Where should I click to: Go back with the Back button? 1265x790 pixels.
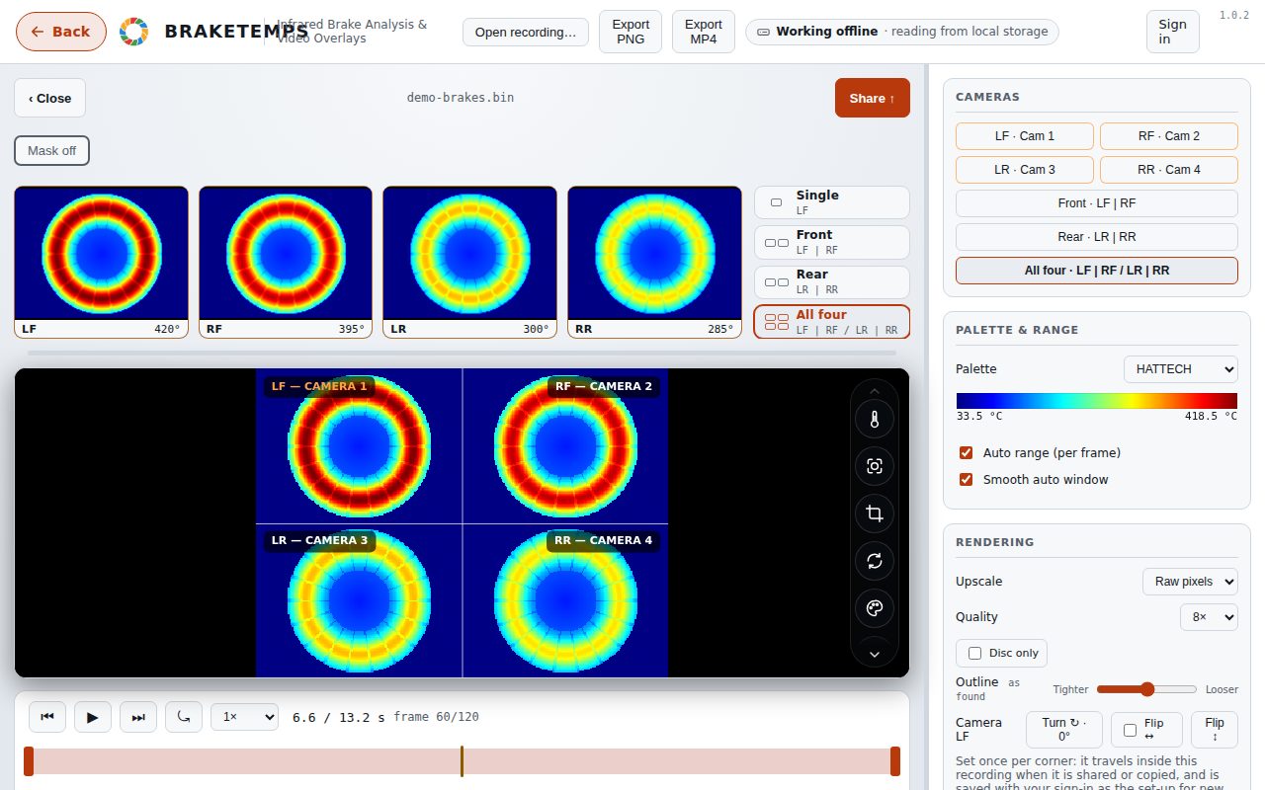point(61,32)
